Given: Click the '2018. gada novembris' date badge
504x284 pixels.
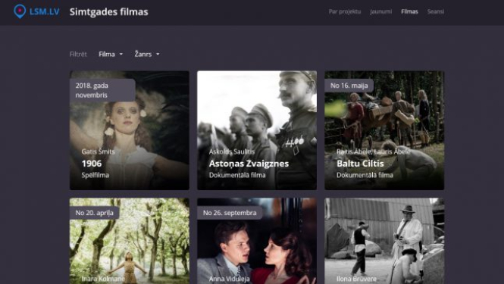Looking at the screenshot, I should 102,90.
